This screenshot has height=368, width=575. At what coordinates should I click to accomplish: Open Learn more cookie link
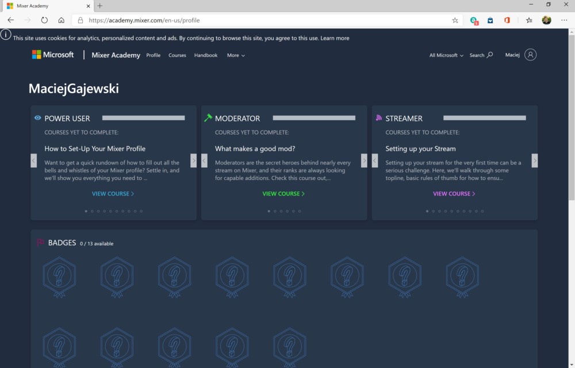[x=335, y=38]
